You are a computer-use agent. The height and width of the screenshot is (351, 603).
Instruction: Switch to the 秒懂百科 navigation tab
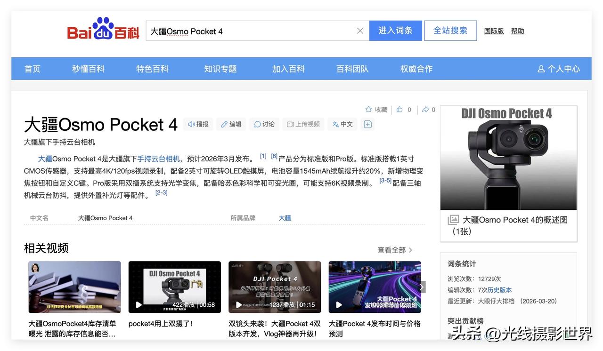click(x=88, y=68)
